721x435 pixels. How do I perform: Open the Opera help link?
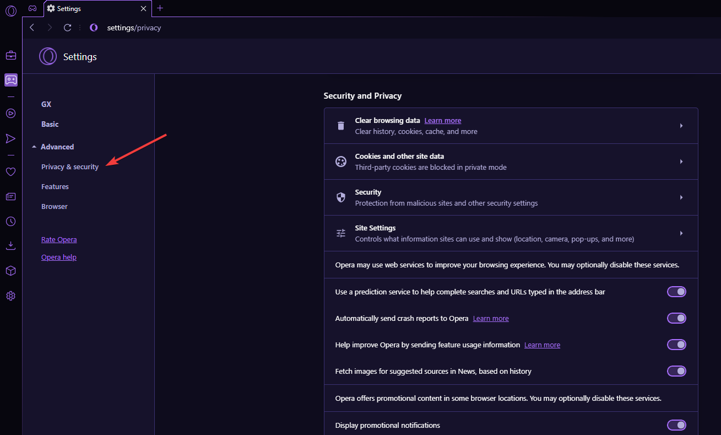(59, 257)
